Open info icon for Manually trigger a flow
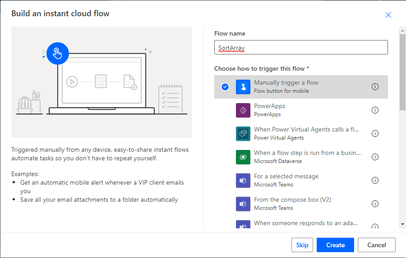Viewport: 406px width, 258px height. [x=375, y=86]
